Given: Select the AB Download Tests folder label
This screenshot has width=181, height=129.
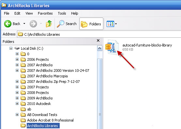Looking at the screenshot, I should point(42,115).
